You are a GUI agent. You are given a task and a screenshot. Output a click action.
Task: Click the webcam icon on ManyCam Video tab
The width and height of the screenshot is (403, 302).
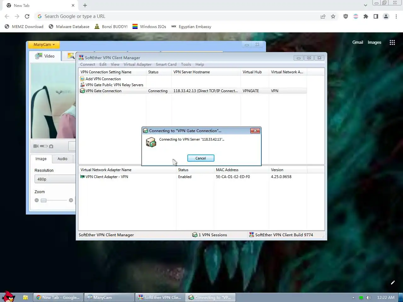pos(39,56)
